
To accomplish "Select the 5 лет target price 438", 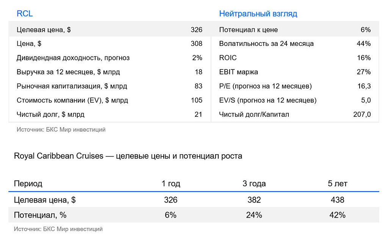I will pyautogui.click(x=338, y=200).
